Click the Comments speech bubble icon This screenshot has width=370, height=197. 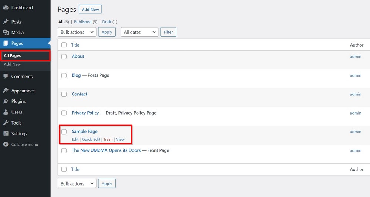tap(6, 76)
